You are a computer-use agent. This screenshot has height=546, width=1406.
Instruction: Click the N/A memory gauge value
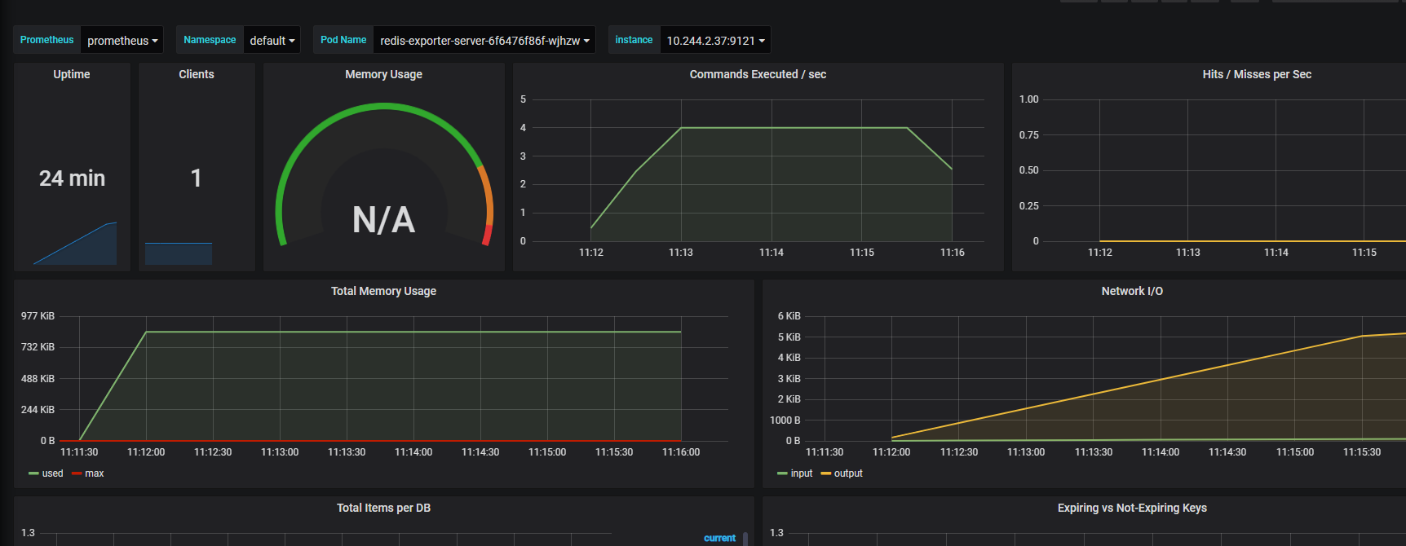pyautogui.click(x=383, y=220)
